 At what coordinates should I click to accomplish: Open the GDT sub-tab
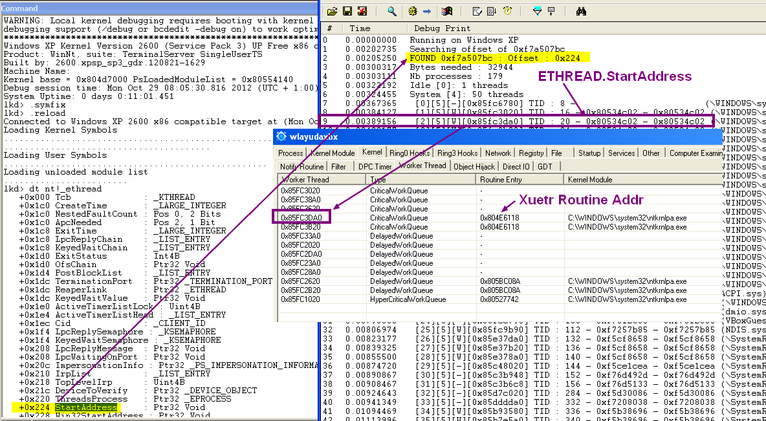tap(545, 166)
